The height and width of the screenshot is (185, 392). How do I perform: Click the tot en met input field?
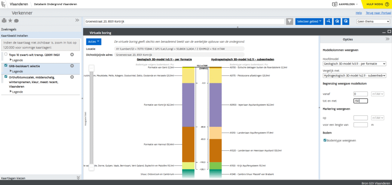click(361, 101)
